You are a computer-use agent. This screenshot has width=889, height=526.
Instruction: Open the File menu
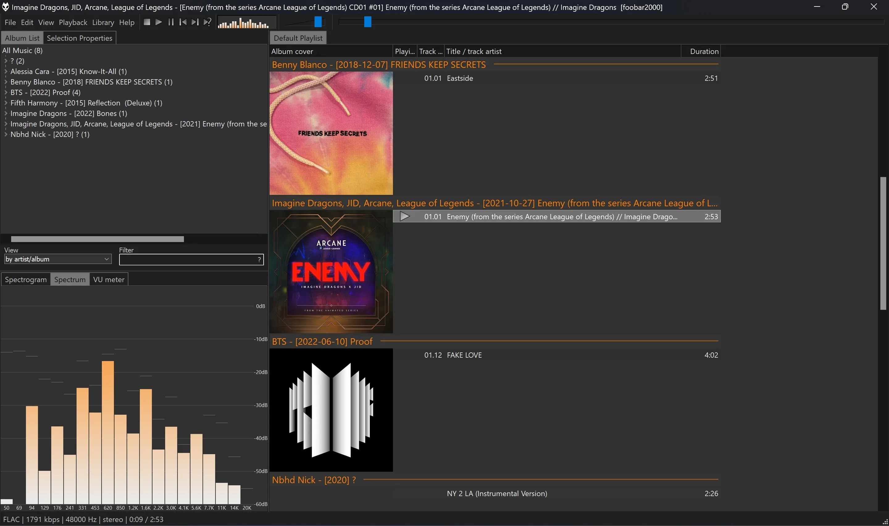(10, 22)
